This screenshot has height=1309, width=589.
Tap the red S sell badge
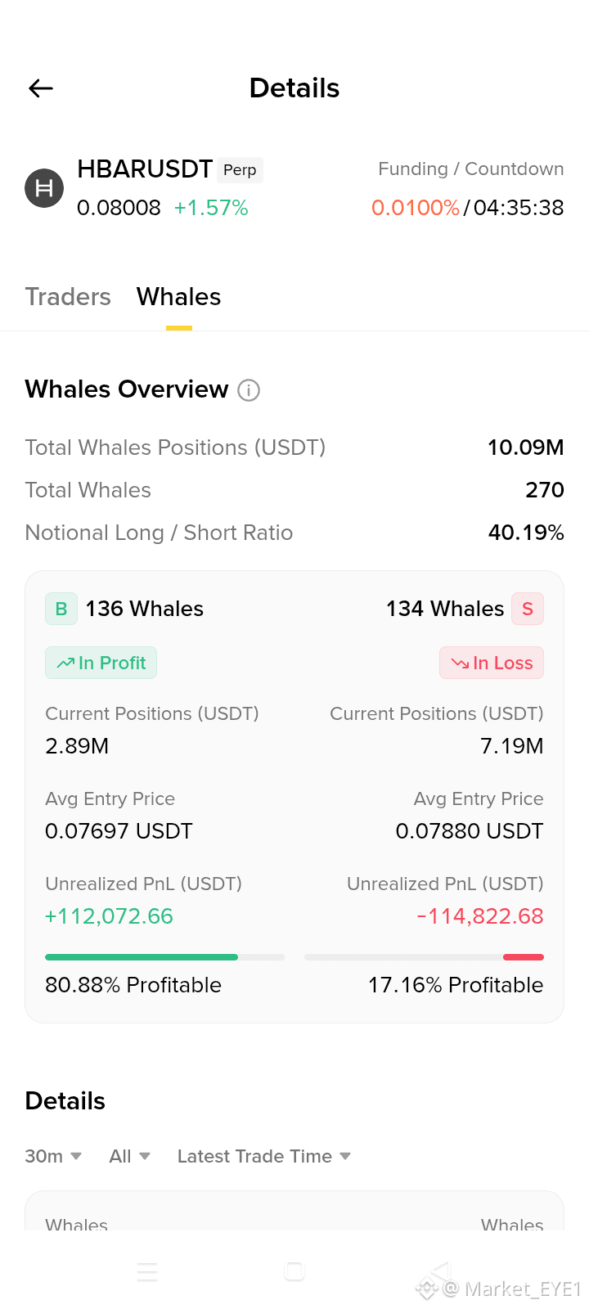pyautogui.click(x=528, y=609)
